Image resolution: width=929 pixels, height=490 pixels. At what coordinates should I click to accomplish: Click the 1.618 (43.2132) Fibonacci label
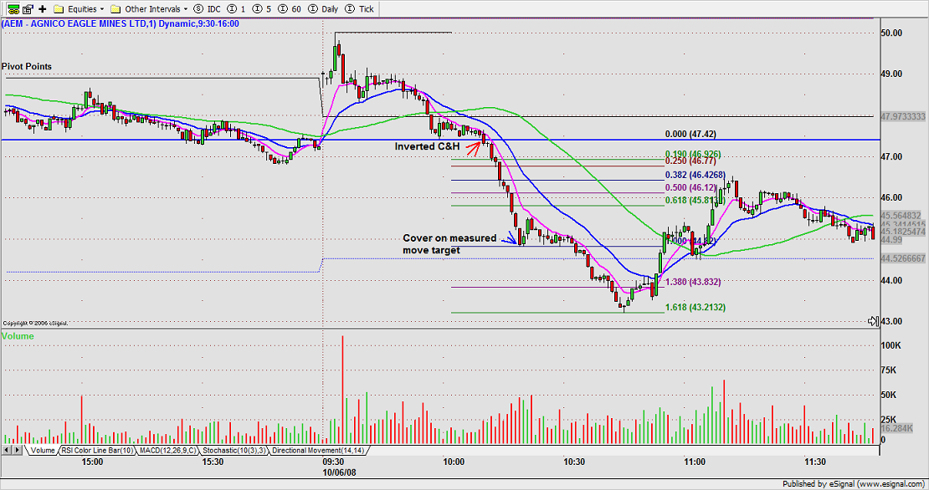click(695, 307)
